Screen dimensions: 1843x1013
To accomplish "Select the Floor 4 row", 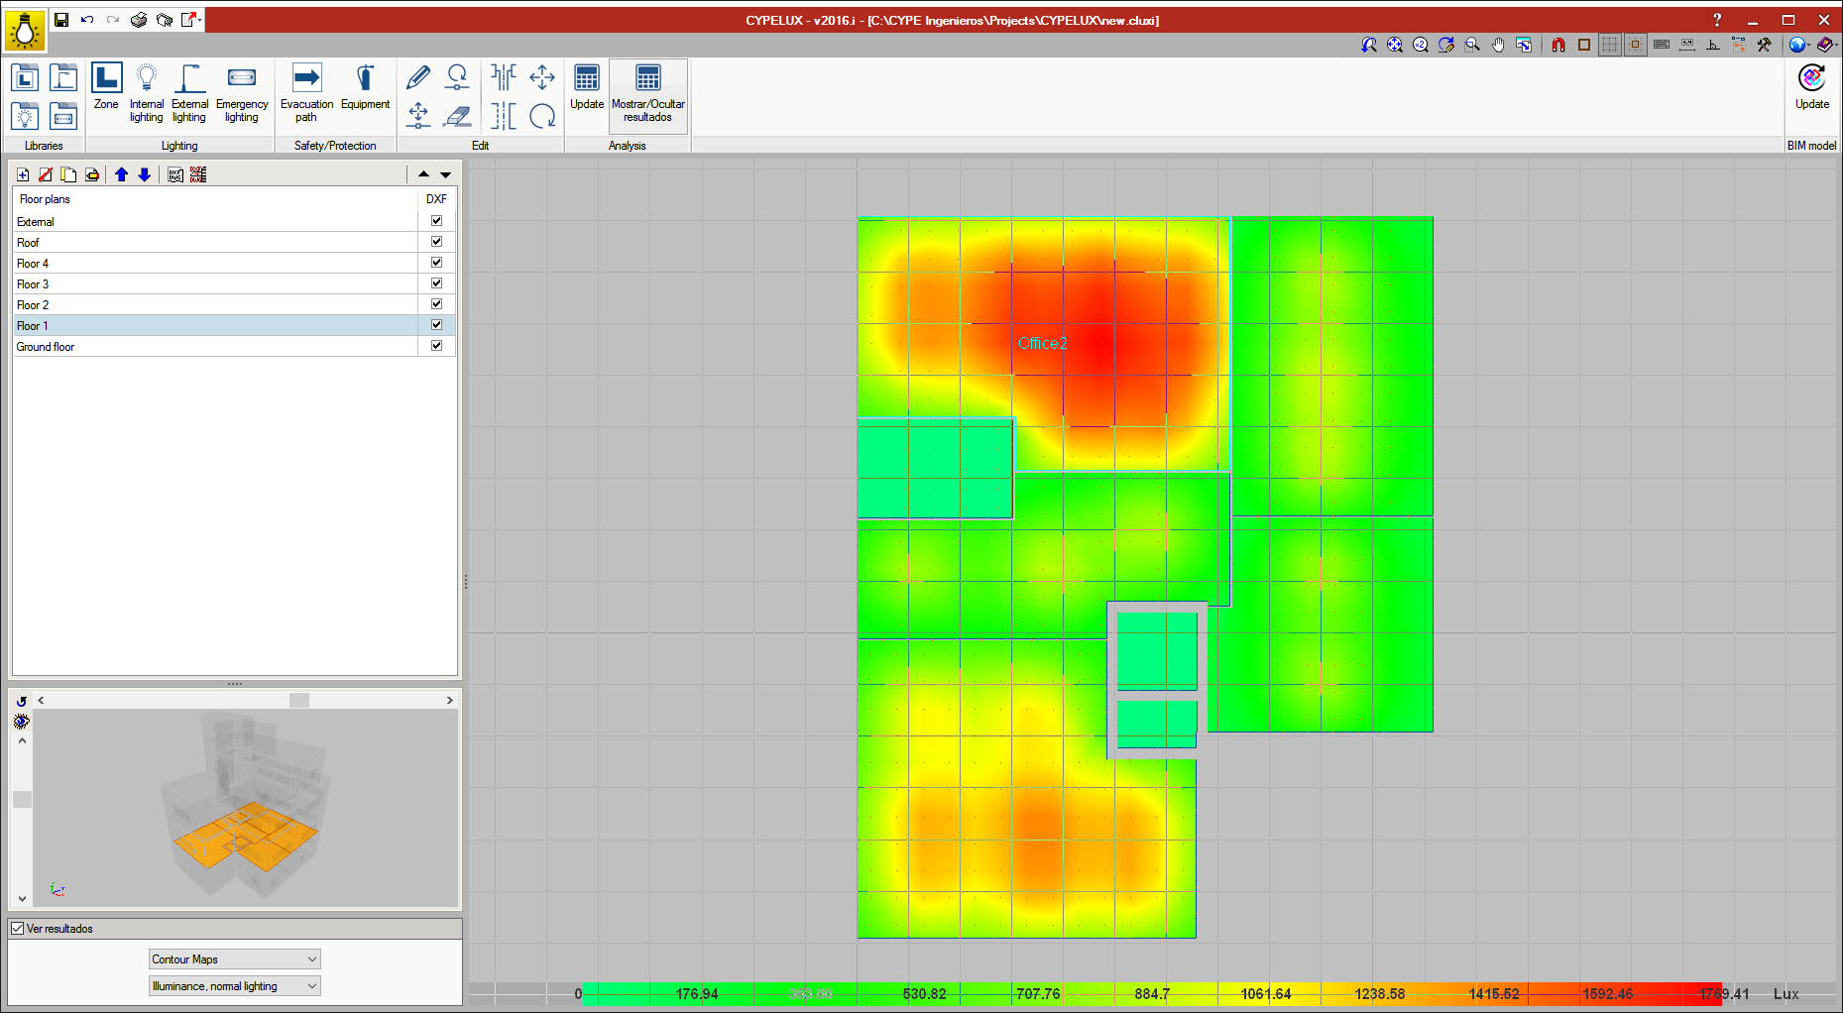I will point(215,263).
